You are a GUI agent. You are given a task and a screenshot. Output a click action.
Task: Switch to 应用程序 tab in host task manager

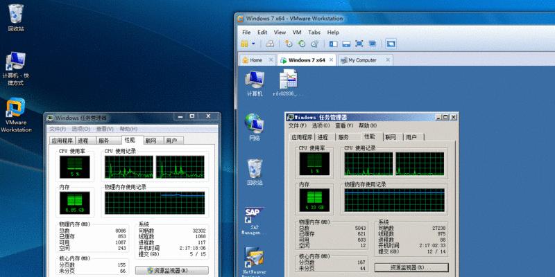62,141
